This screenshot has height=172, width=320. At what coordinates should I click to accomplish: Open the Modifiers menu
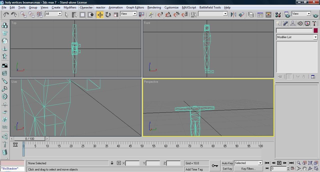pos(70,7)
